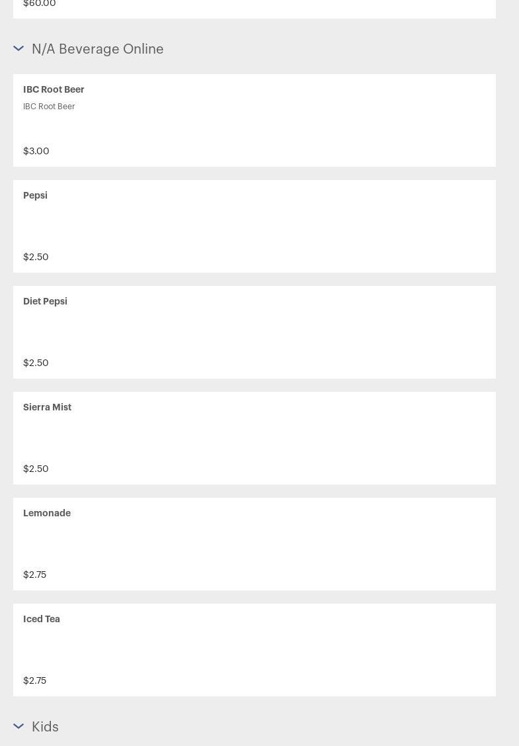Screen dimensions: 519x746
Task: Click the price on the Iced Tea card
Action: point(35,680)
